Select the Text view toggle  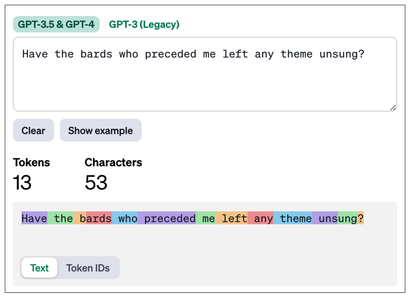40,268
